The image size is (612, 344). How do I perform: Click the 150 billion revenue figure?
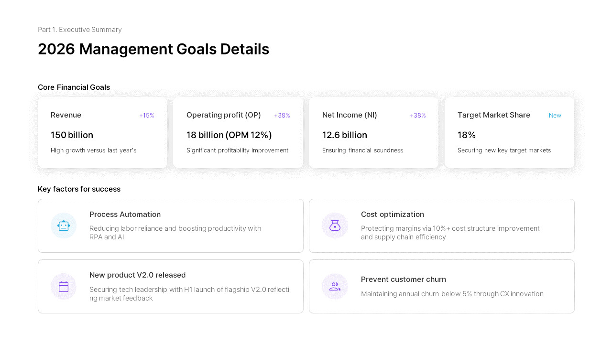pos(72,135)
